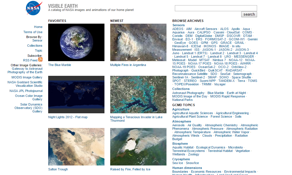The image size is (292, 175).
Task: Select the Space Shuttle sensor link
Action: point(241,77)
